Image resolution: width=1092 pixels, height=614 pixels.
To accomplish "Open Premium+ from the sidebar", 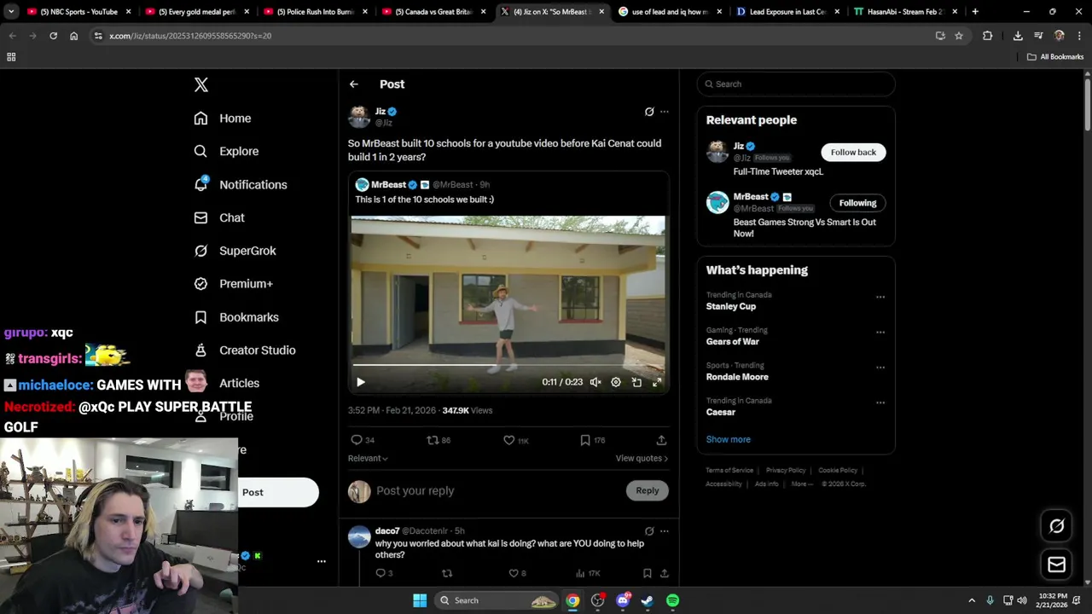I will coord(233,284).
